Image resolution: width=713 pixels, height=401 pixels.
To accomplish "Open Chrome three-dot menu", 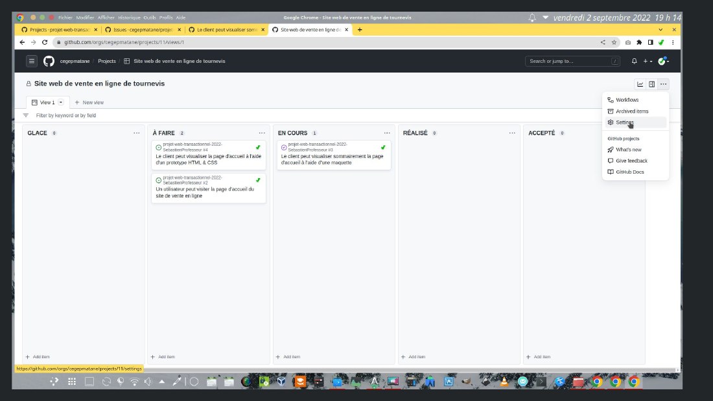I will click(673, 42).
